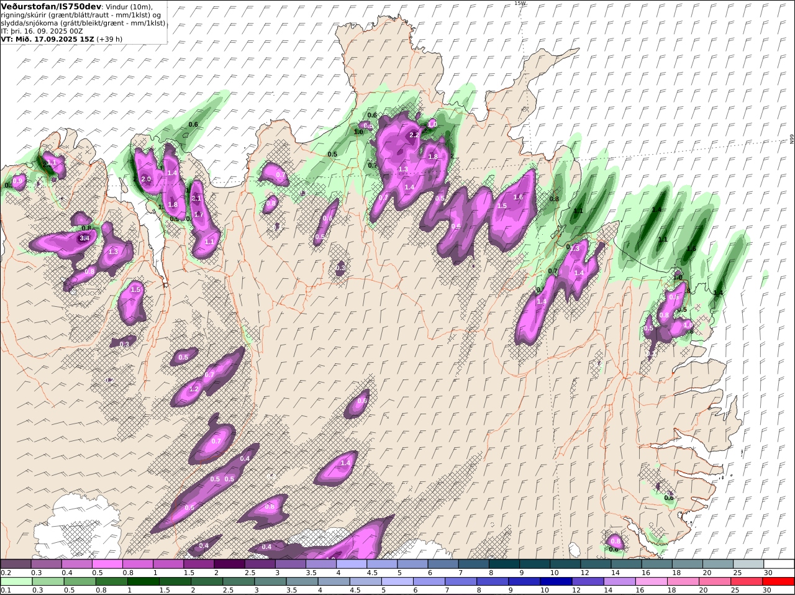Select the upper legend swatch for 25–30
The image size is (795, 595).
point(748,564)
